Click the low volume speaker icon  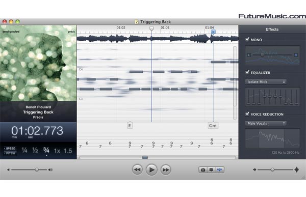(8, 170)
